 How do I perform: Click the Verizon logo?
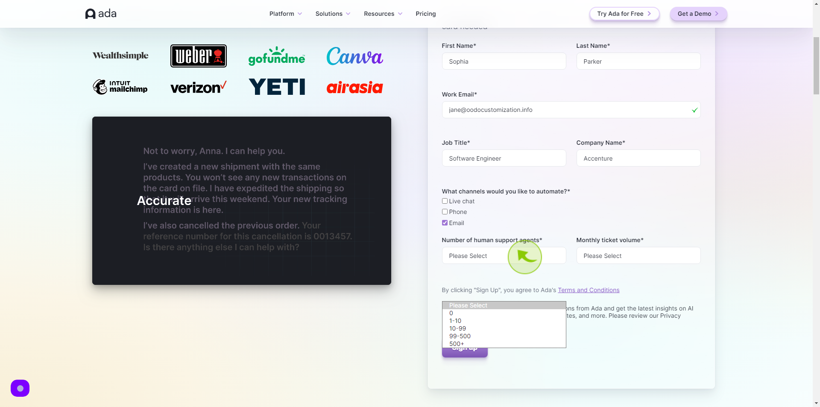[x=199, y=88]
